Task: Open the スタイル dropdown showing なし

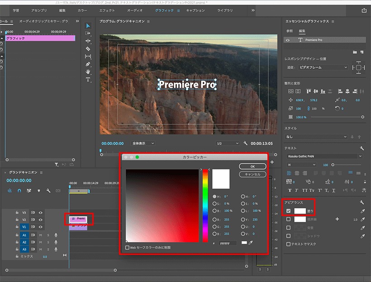Action: click(x=316, y=136)
